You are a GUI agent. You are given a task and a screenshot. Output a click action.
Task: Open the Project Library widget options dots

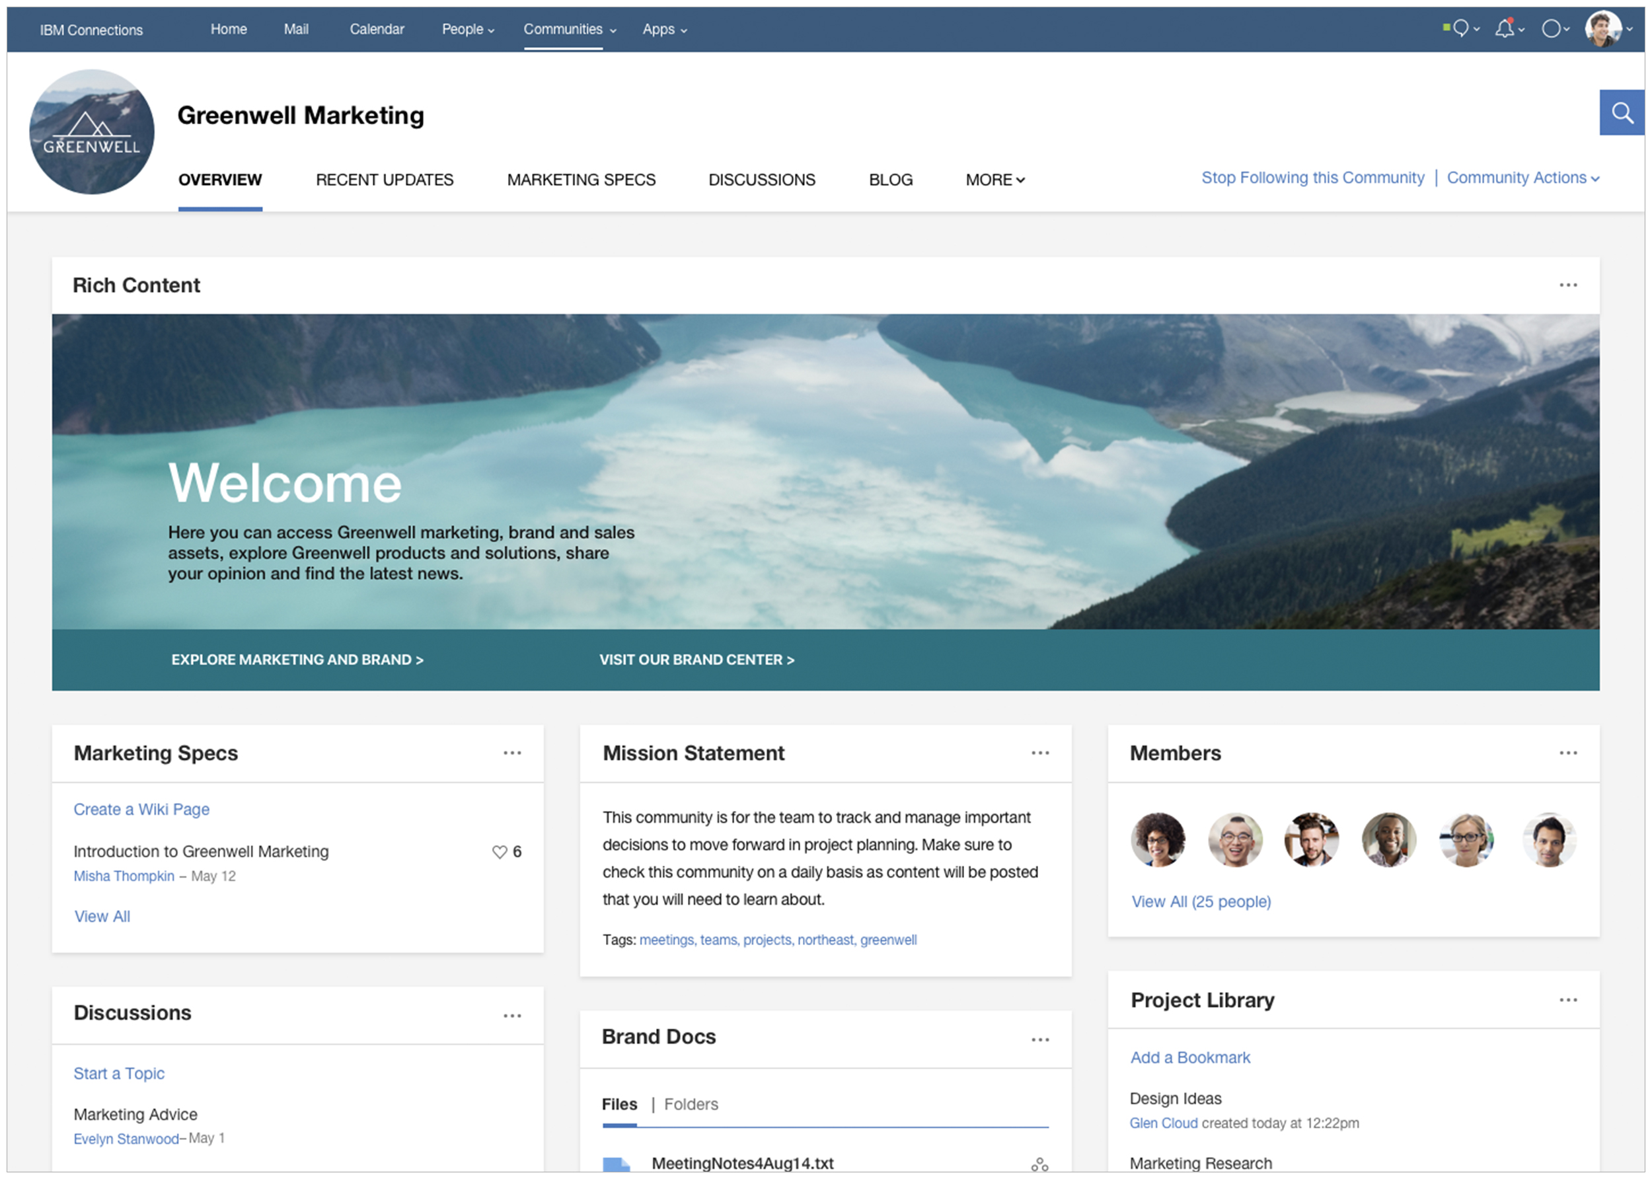(x=1568, y=1000)
